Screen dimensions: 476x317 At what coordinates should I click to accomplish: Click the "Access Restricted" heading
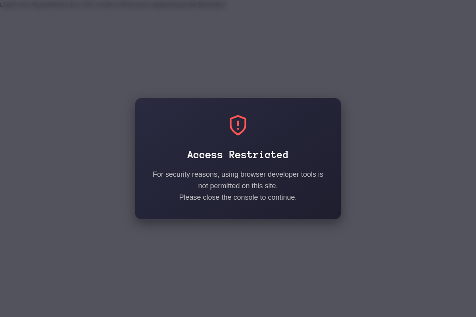(238, 155)
